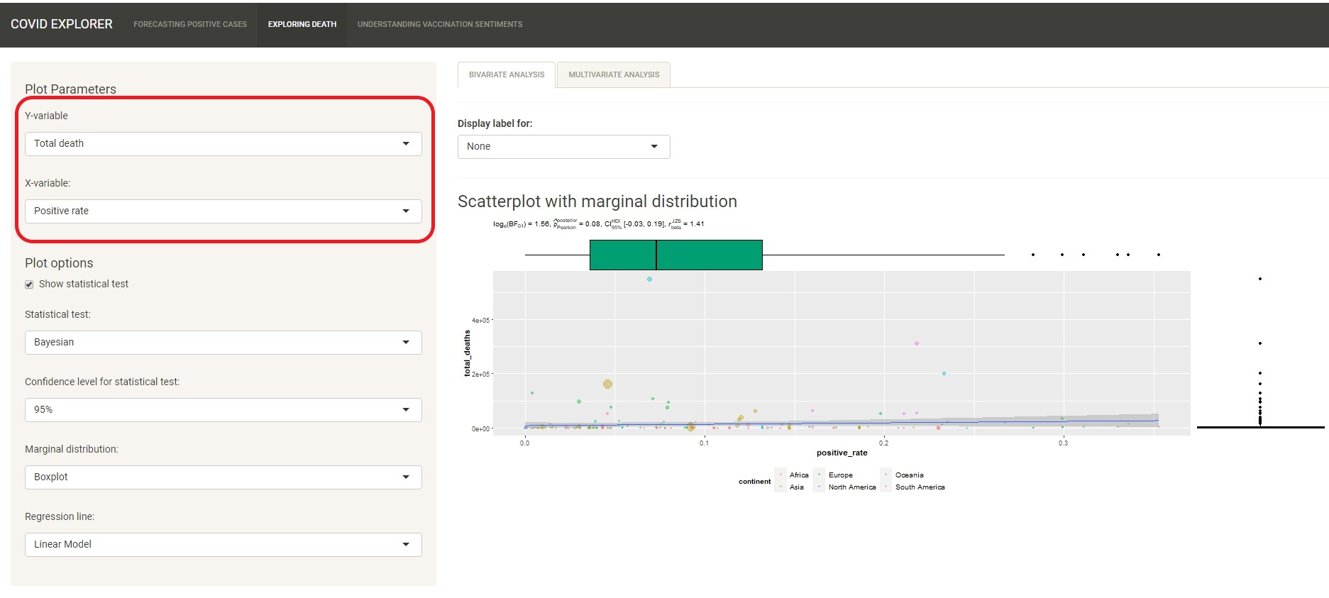Viewport: 1329px width, 598px height.
Task: Switch to the Multivariate Analysis tab
Action: (613, 74)
